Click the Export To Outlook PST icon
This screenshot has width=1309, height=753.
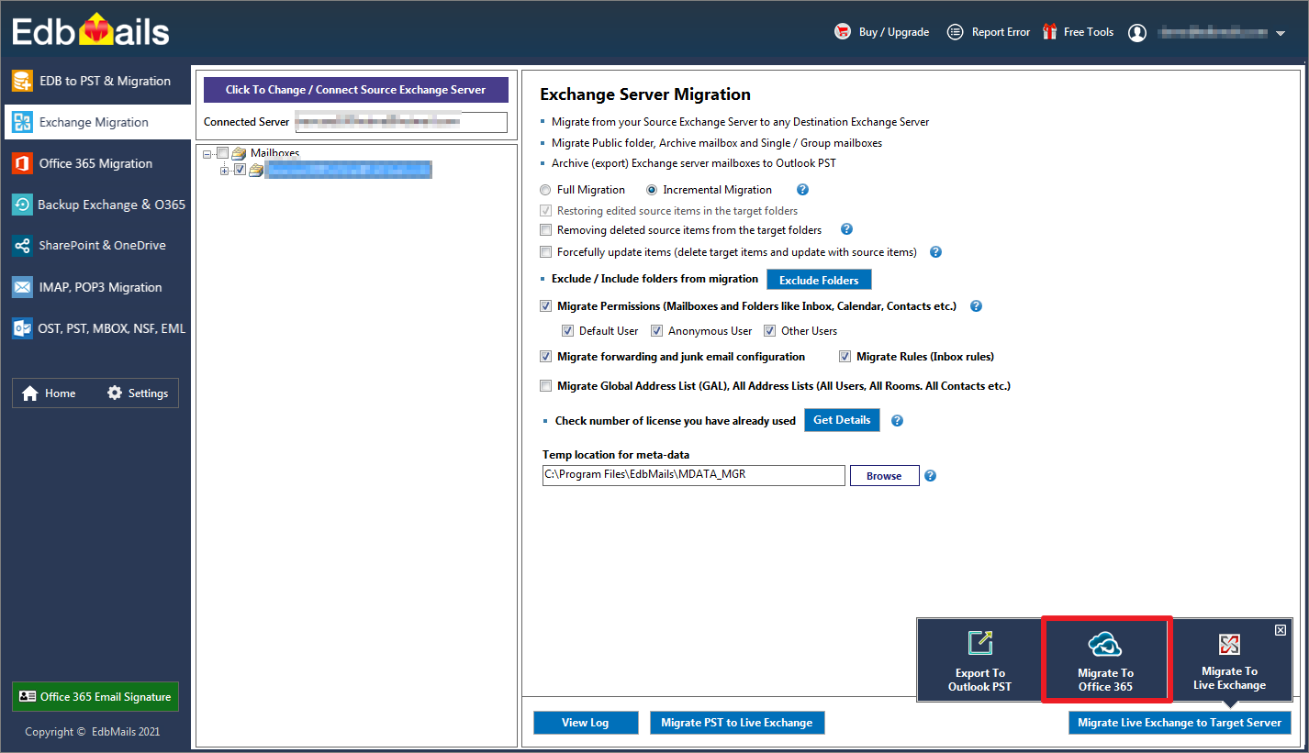point(980,643)
